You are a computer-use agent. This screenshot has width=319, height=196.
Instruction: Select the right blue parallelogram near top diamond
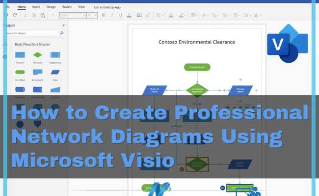point(240,90)
